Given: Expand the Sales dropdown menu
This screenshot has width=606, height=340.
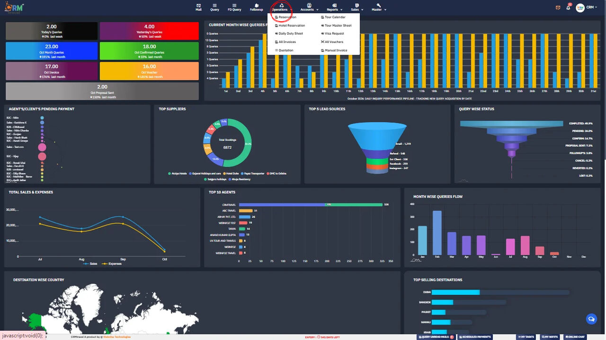Looking at the screenshot, I should click(356, 7).
